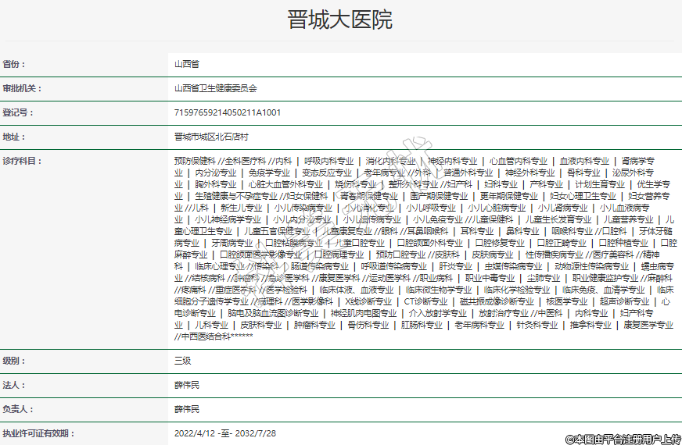682x445 pixels.
Task: Click the 晋城大医院 page title
Action: [x=340, y=20]
